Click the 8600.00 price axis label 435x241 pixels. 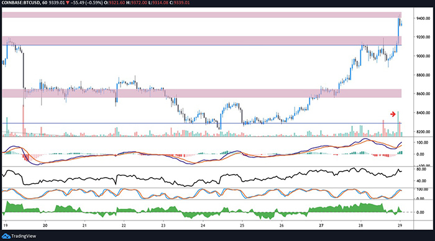pyautogui.click(x=423, y=94)
